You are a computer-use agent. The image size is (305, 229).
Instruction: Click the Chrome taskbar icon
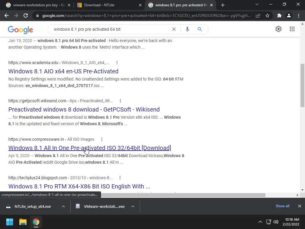(36, 222)
